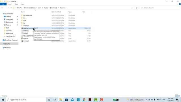Select This PC in navigation pane
Viewport: 181px width, 102px height.
[x=7, y=44]
